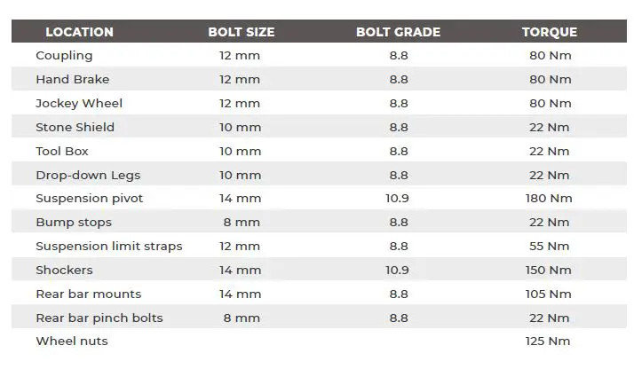Image resolution: width=634 pixels, height=369 pixels.
Task: Click the Rear bar mounts cell
Action: point(88,294)
